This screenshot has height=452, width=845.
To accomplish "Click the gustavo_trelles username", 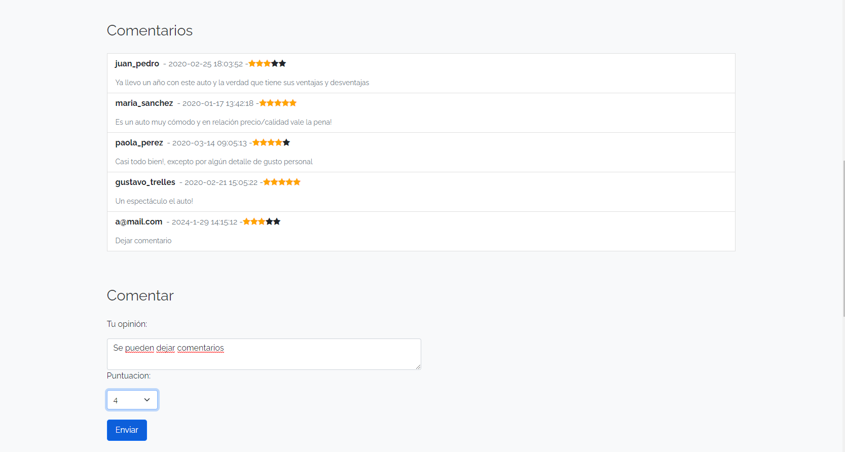I will [145, 182].
